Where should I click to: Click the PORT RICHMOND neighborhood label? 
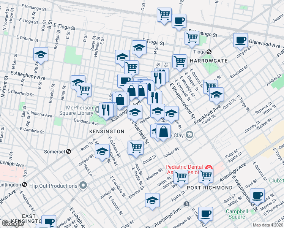pyautogui.click(x=210, y=188)
